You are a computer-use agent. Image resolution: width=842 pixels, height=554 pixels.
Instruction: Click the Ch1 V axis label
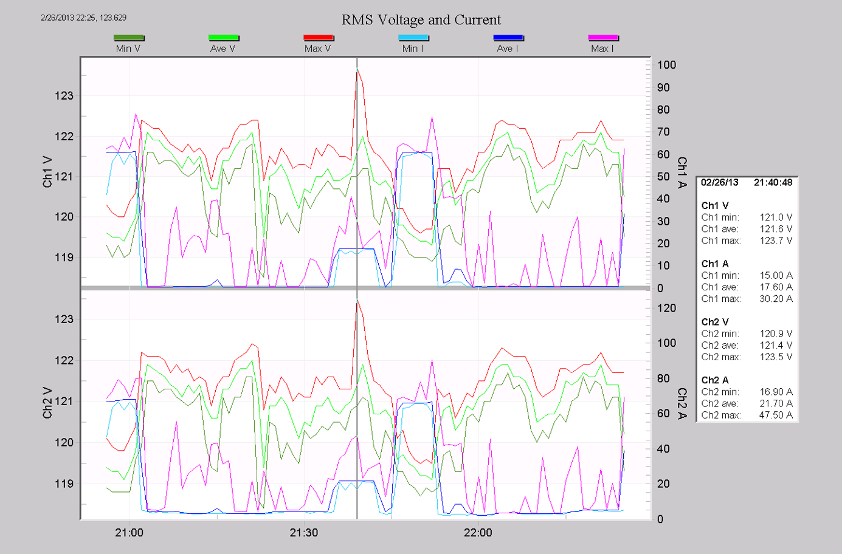[47, 172]
